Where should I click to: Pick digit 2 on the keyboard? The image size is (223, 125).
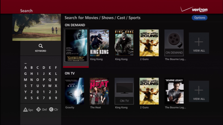pyautogui.click(x=50, y=92)
